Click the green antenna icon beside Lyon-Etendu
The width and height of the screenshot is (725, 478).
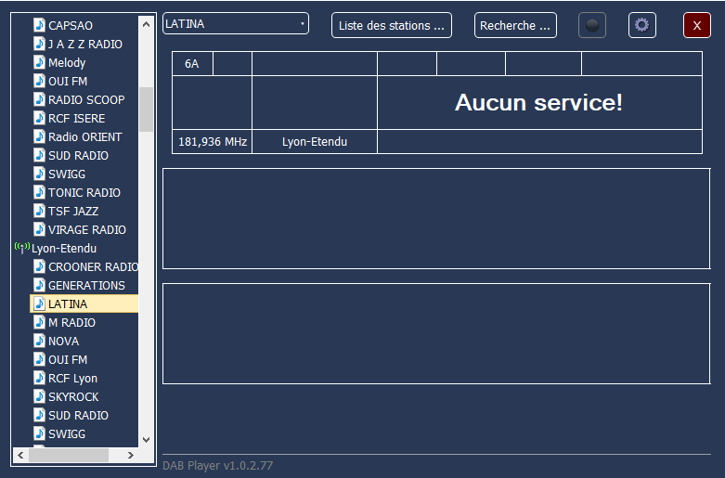click(x=21, y=248)
